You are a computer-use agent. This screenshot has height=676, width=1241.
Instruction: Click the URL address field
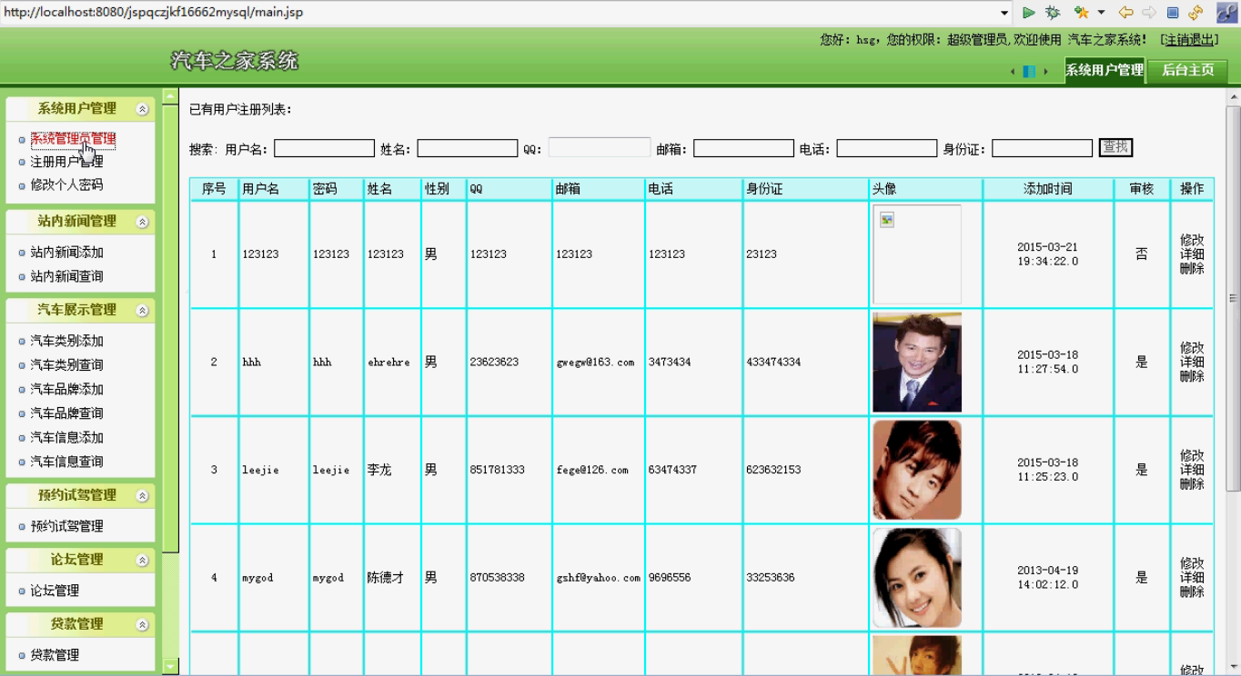(499, 13)
